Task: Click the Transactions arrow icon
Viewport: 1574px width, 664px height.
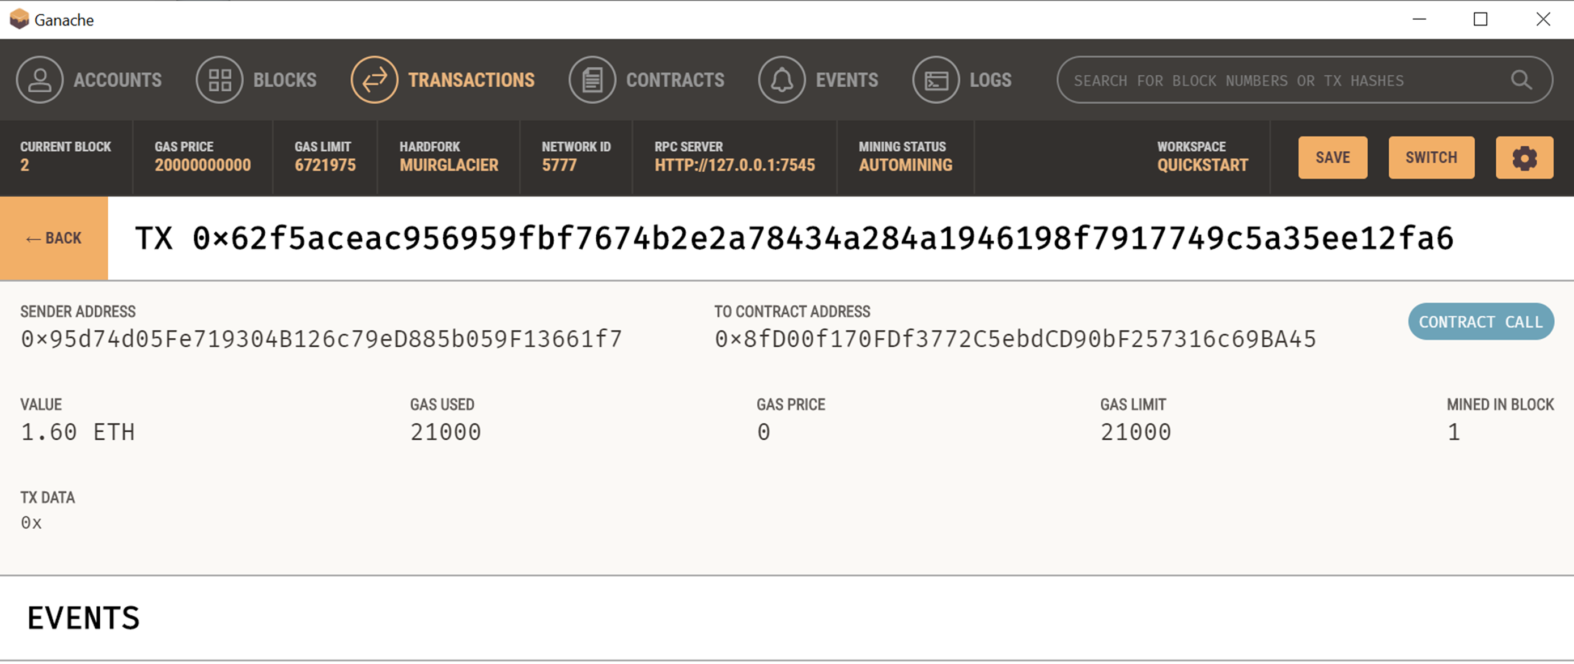Action: coord(375,79)
